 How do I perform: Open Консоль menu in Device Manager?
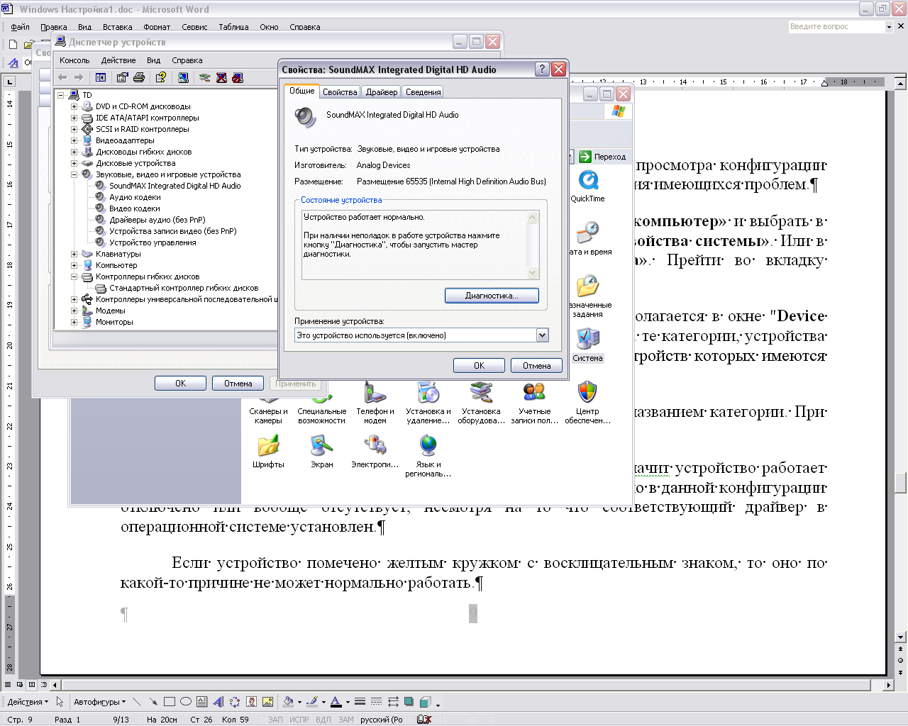pyautogui.click(x=74, y=60)
